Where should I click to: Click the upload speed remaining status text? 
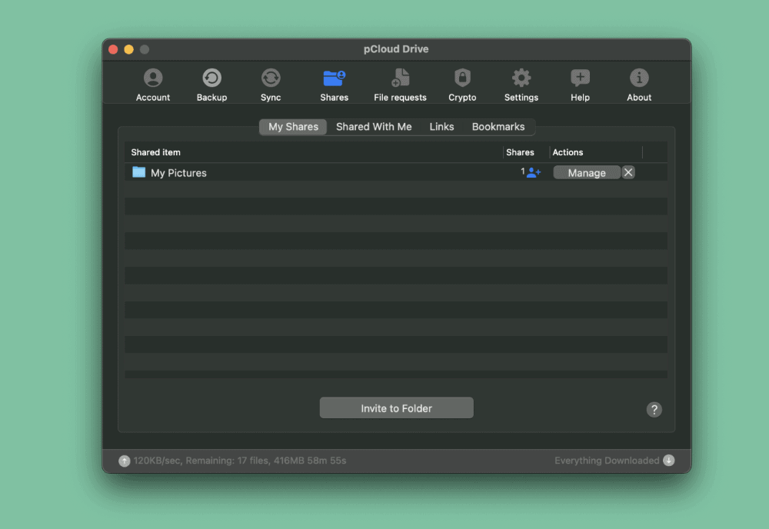pyautogui.click(x=240, y=461)
